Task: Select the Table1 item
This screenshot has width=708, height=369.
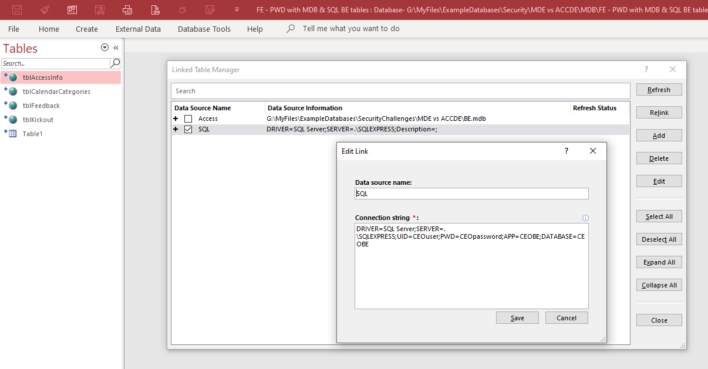Action: [61, 134]
